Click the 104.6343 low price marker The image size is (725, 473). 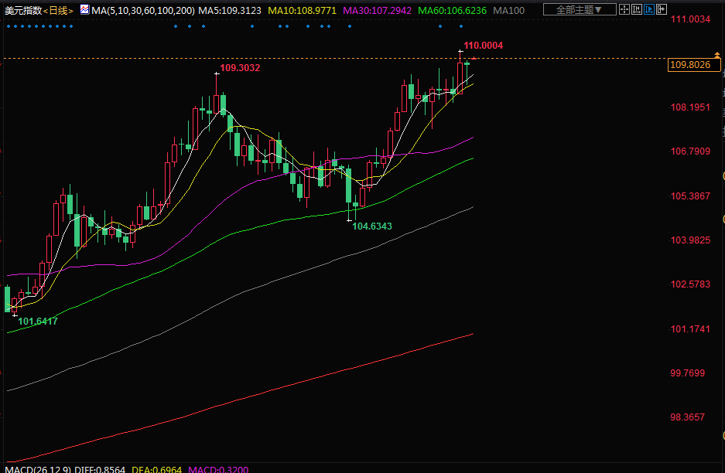372,226
